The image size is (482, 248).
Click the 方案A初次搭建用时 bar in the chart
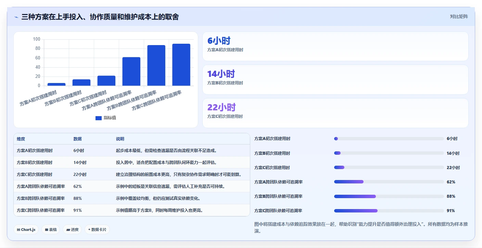56,84
